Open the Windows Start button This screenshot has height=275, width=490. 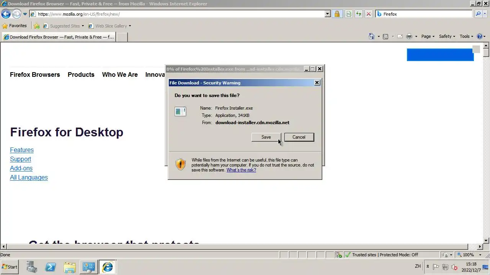10,267
